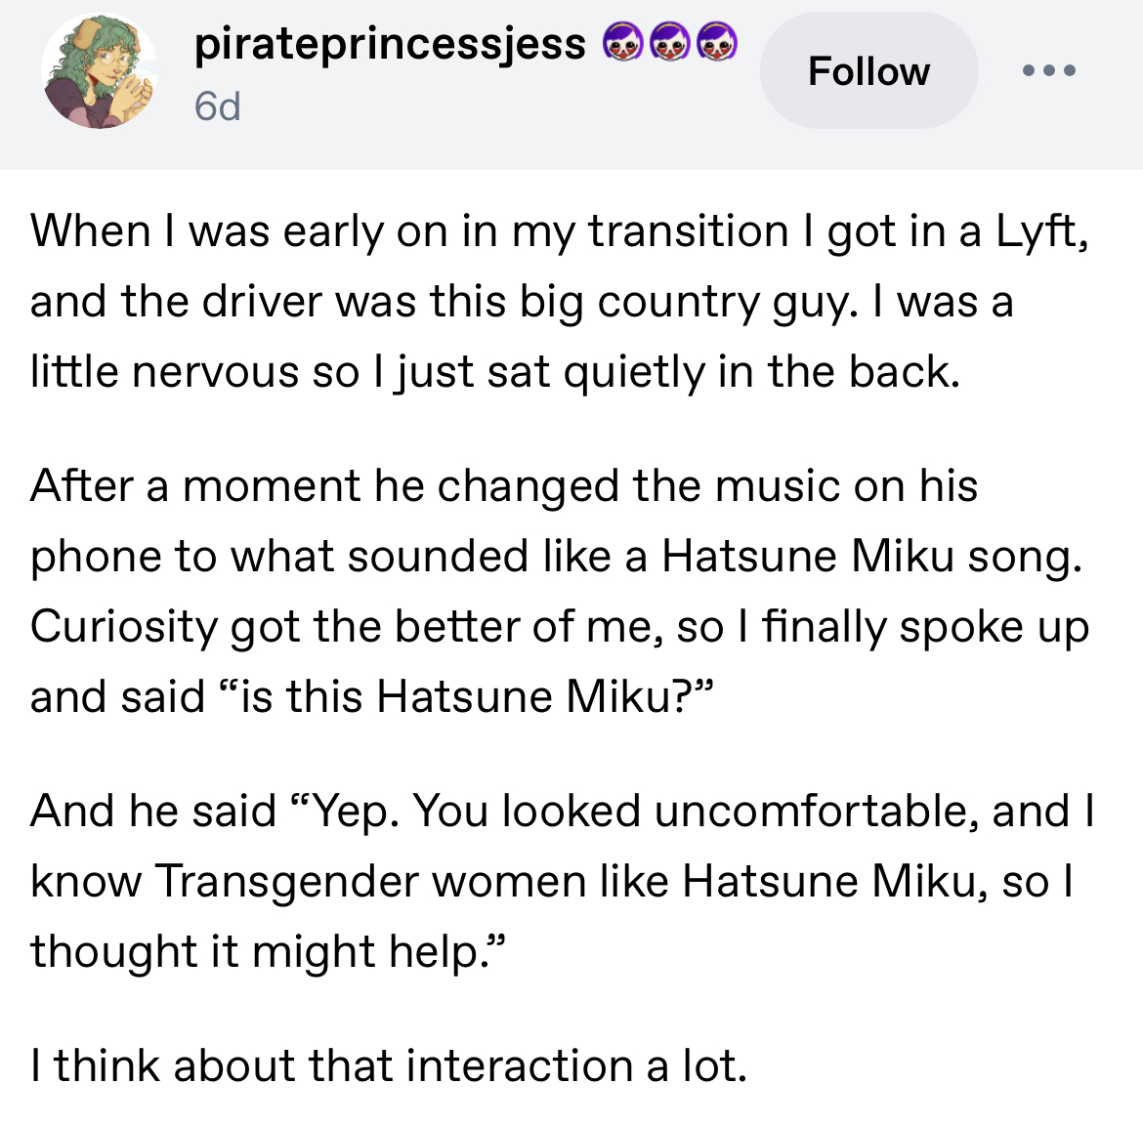Click the line "I think about that interaction"

[x=389, y=1065]
